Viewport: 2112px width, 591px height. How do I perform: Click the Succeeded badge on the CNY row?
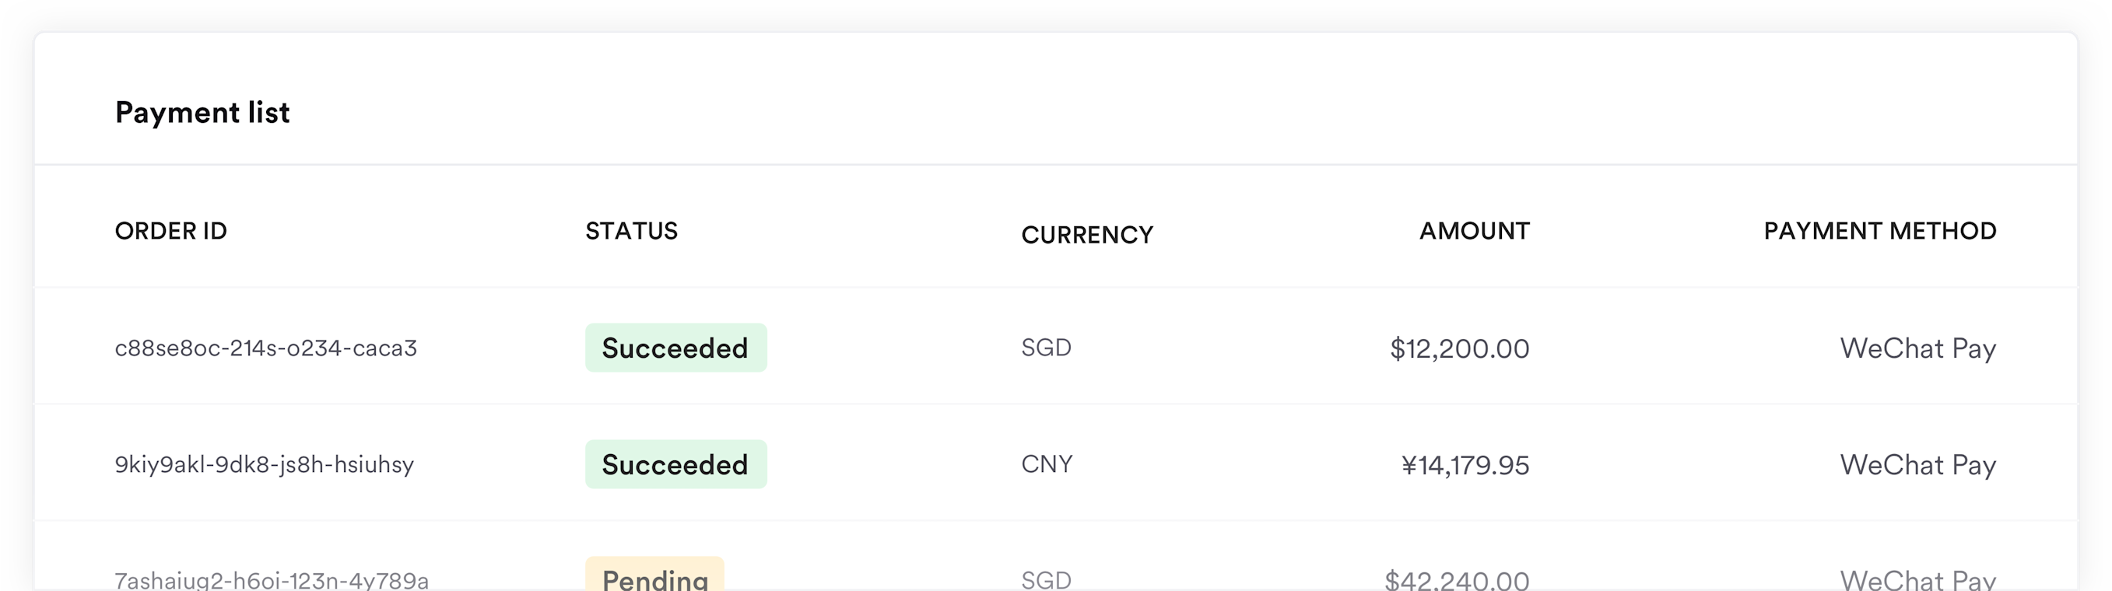[675, 464]
